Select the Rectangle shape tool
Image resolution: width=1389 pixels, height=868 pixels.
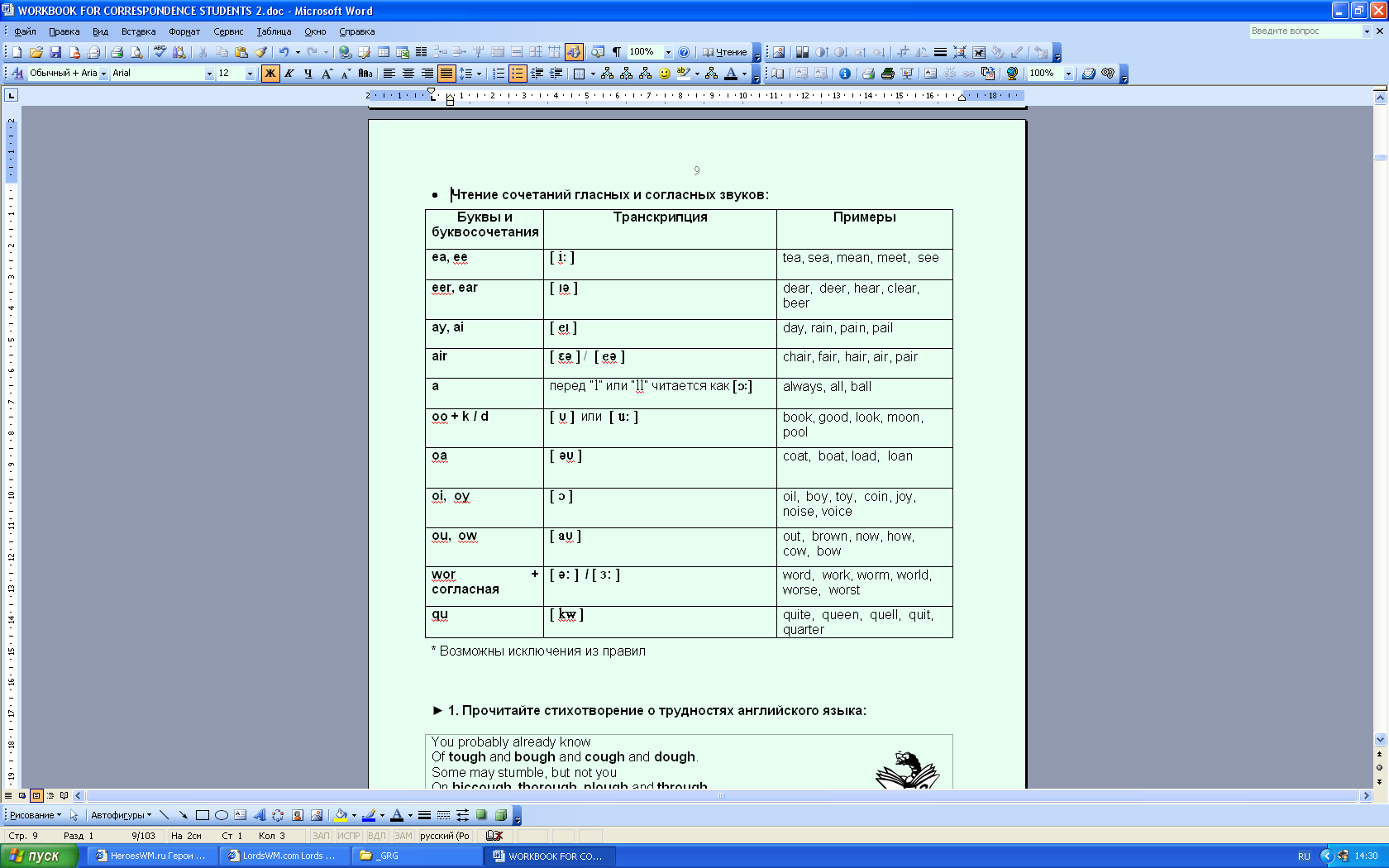point(202,815)
